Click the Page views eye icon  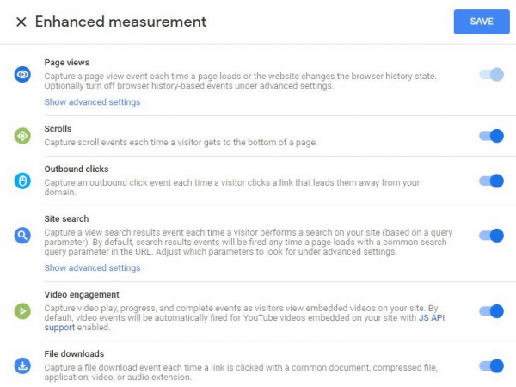(x=22, y=74)
